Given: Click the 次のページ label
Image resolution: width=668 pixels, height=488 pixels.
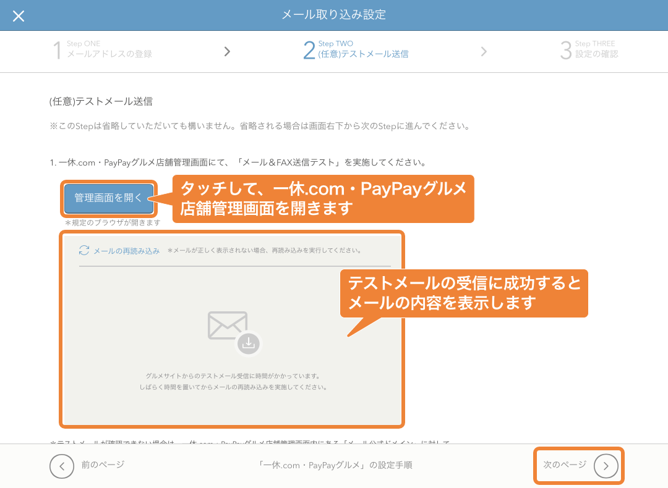Looking at the screenshot, I should [x=565, y=465].
